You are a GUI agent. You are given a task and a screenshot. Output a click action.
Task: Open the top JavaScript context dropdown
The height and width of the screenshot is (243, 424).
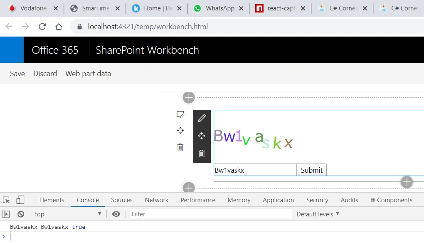point(68,214)
